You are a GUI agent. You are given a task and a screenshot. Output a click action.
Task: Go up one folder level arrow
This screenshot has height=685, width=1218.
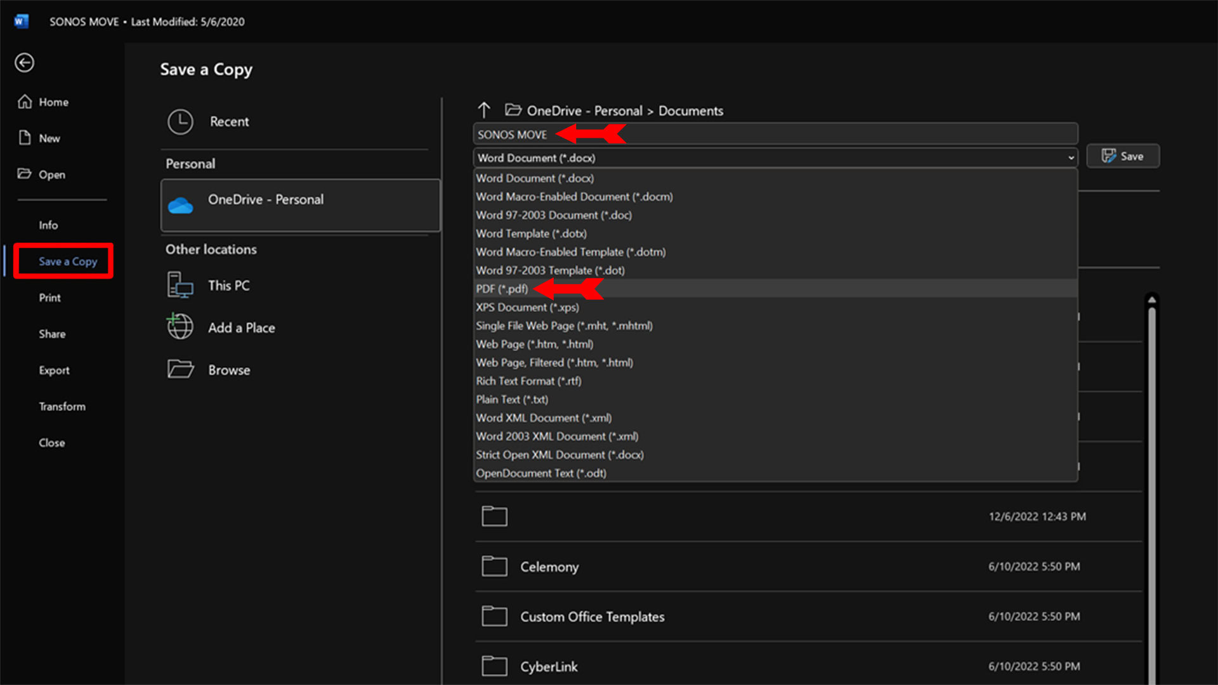(x=484, y=110)
